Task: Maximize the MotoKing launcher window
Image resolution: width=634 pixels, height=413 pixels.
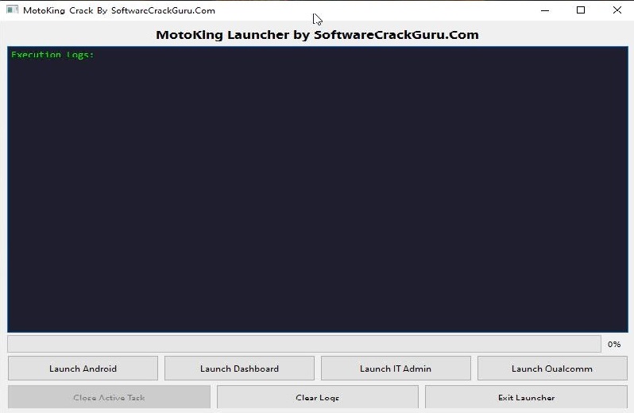Action: [581, 10]
